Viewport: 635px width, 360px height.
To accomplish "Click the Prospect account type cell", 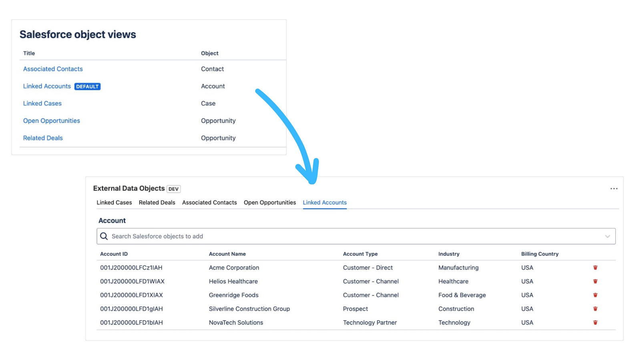I will pyautogui.click(x=356, y=309).
